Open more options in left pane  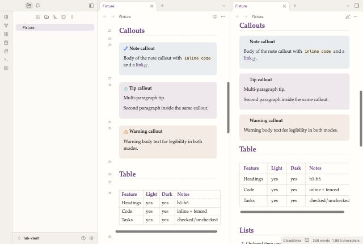point(223,16)
